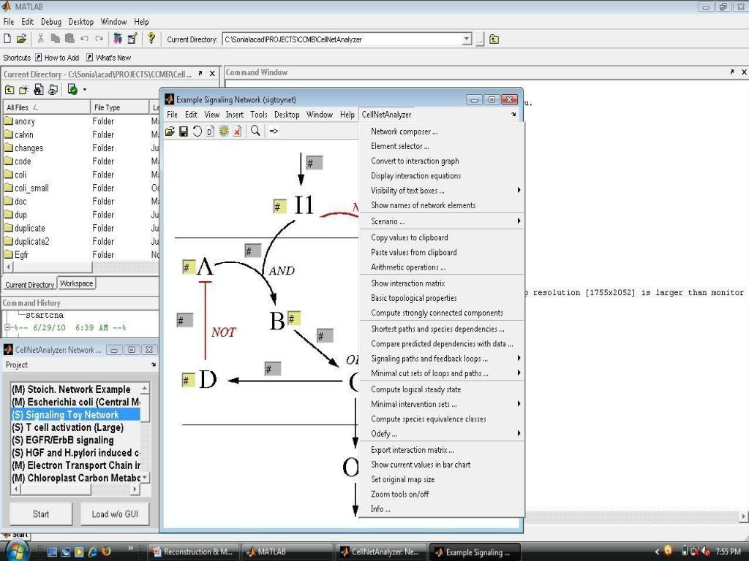Open the Project menu in CellNetAnalyzer window
This screenshot has width=749, height=561.
point(17,365)
